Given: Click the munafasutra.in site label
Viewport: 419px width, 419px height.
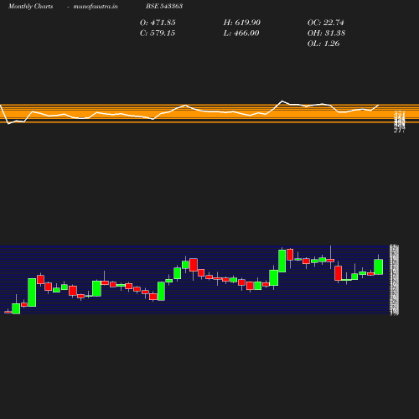Looking at the screenshot, I should click(x=96, y=6).
